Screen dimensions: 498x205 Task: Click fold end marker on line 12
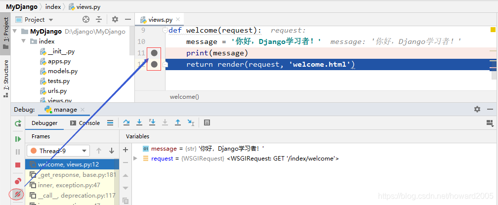point(165,64)
